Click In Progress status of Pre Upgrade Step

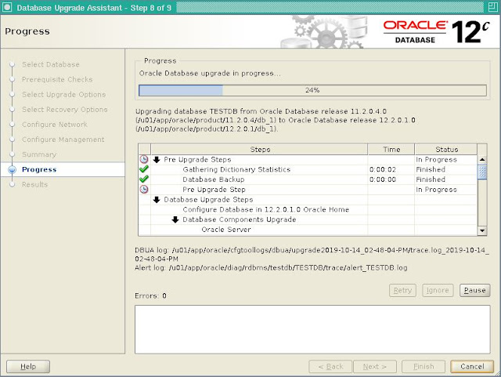point(436,190)
